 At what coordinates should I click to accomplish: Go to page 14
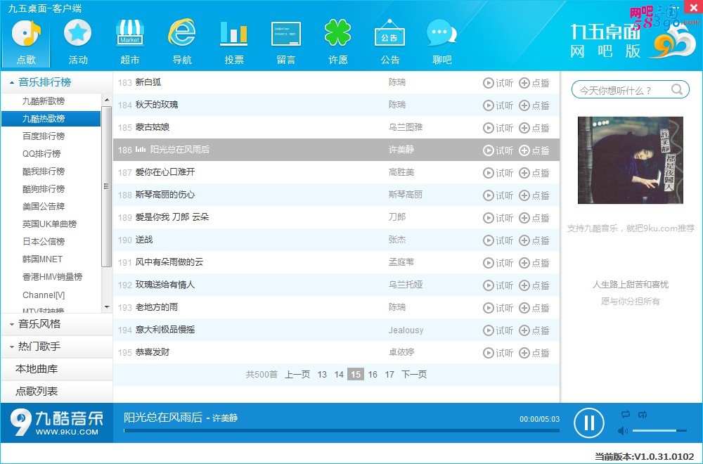pyautogui.click(x=339, y=374)
